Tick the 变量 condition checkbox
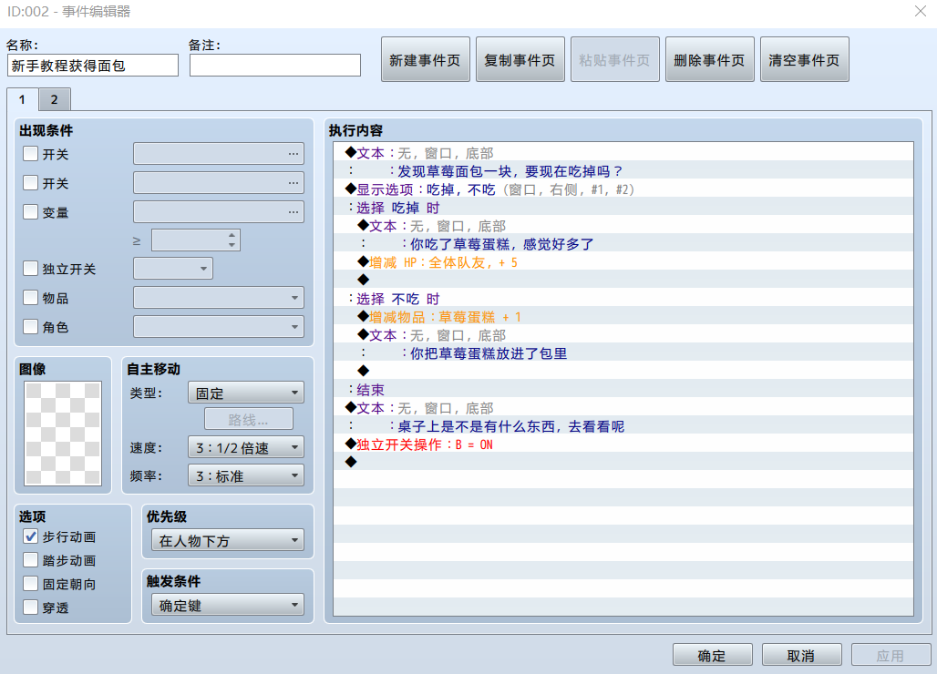This screenshot has height=674, width=937. tap(30, 212)
